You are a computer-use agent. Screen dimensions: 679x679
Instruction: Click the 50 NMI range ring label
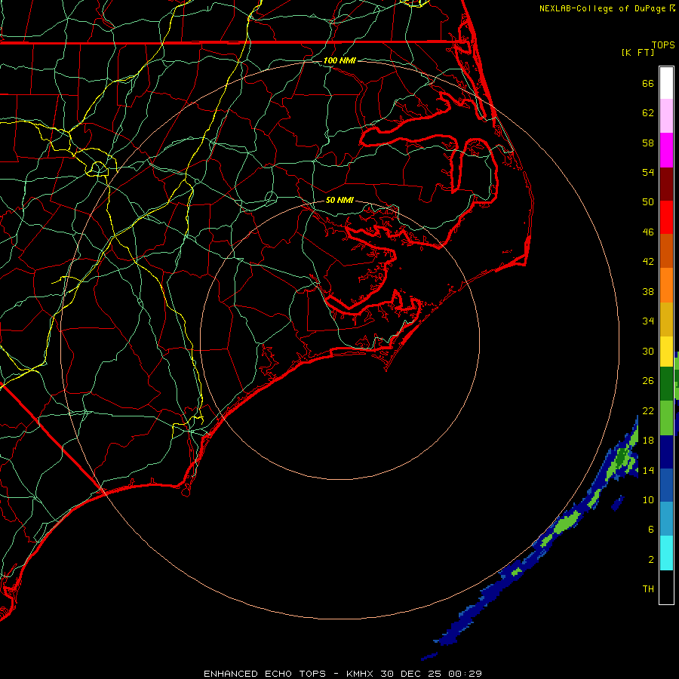[x=339, y=200]
